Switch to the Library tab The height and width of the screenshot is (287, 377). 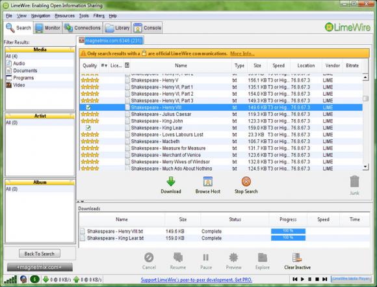point(118,28)
